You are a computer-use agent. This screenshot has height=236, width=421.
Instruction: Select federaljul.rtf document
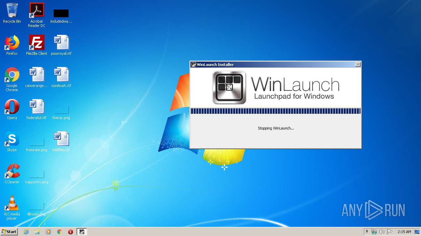coord(37,109)
